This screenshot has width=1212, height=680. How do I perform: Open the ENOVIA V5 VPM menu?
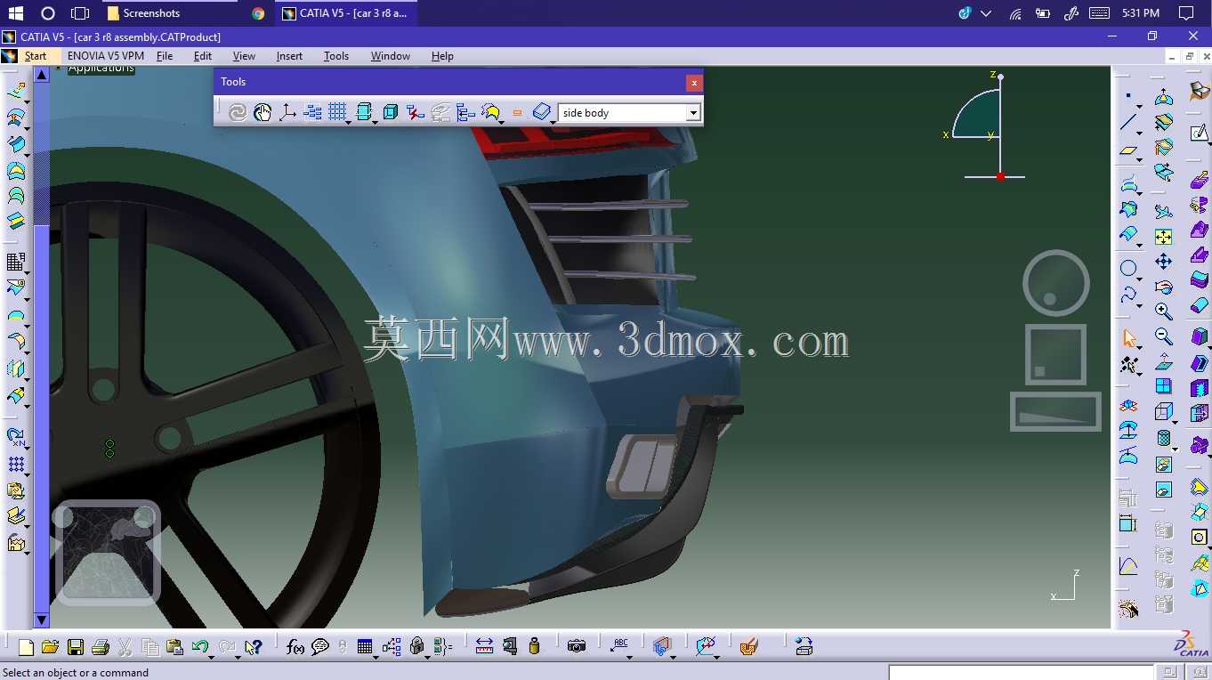tap(106, 56)
